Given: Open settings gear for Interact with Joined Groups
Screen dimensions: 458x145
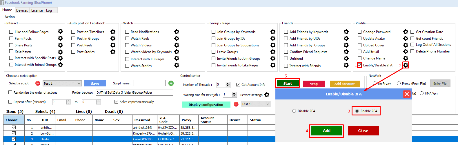Looking at the screenshot, I should click(60, 65).
